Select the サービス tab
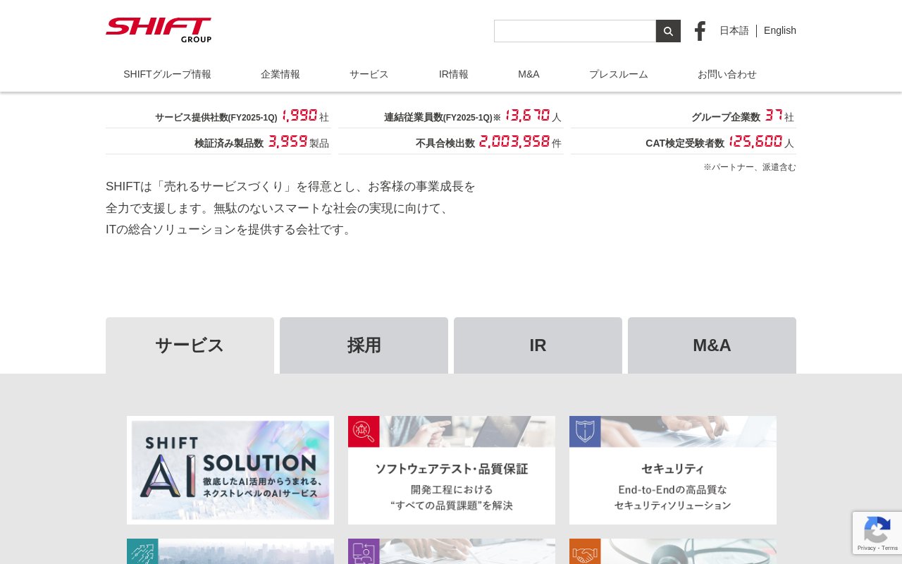Screen dimensions: 902x564 190,345
